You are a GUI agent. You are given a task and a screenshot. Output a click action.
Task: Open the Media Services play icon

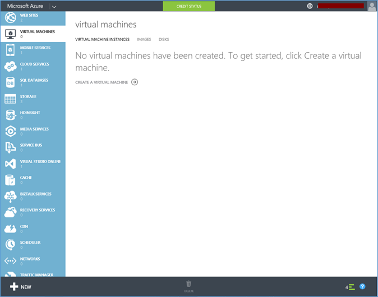10,131
